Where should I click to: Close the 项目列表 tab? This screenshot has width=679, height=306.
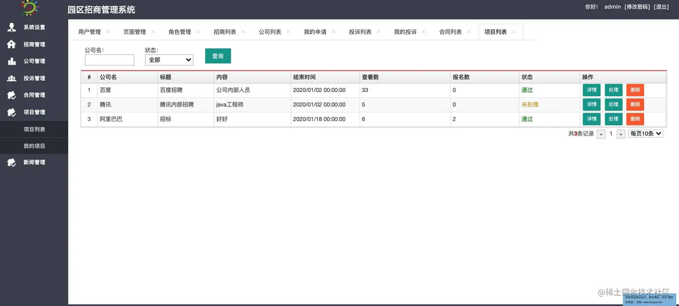pos(514,32)
